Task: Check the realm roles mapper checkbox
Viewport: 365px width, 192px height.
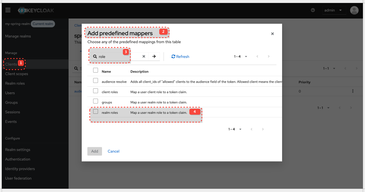Action: 95,111
